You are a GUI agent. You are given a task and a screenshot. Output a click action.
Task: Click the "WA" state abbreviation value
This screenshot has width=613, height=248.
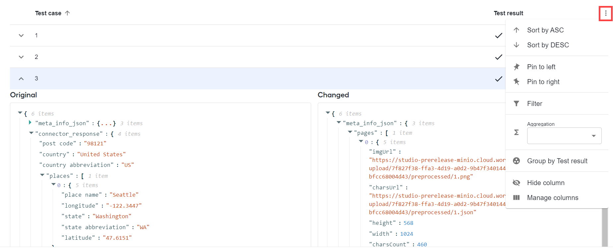coord(143,227)
